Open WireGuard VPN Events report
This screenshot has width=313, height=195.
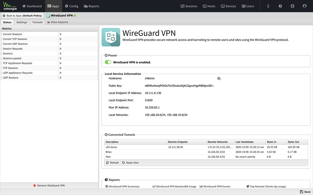[215, 186]
